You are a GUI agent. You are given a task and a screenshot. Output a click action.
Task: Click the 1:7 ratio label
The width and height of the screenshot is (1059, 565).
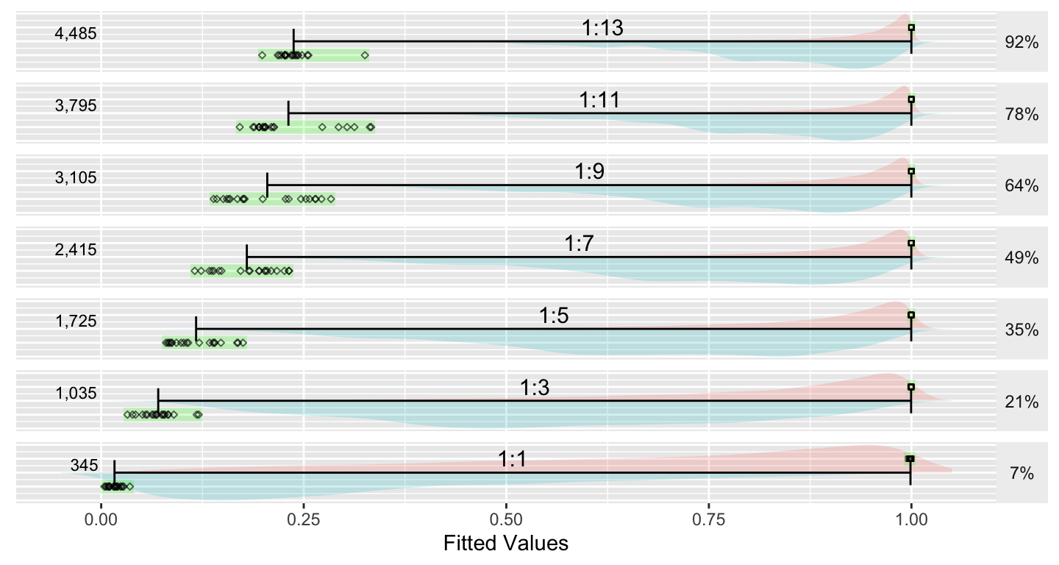click(580, 244)
